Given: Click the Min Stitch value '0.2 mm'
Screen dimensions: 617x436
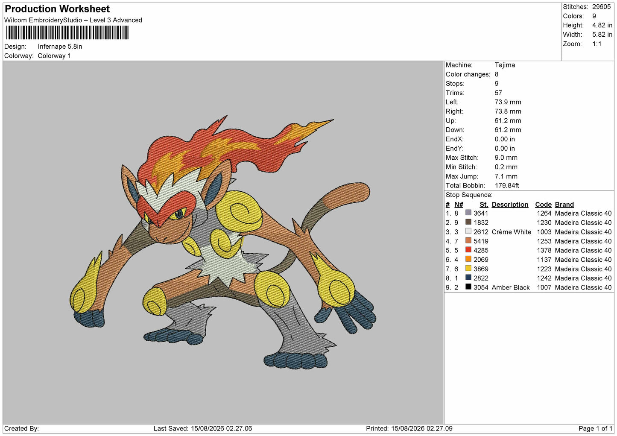Looking at the screenshot, I should point(506,167).
